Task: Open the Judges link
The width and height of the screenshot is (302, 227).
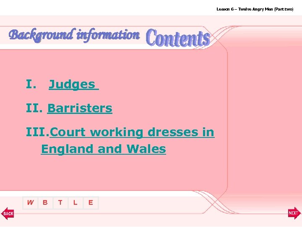Action: (74, 85)
